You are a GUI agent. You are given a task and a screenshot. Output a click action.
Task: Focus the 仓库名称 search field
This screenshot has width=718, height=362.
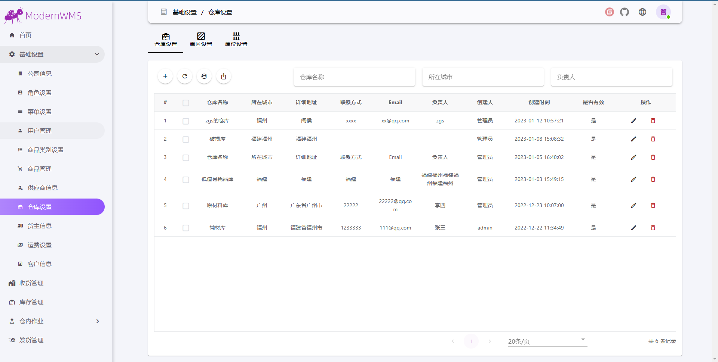coord(354,77)
